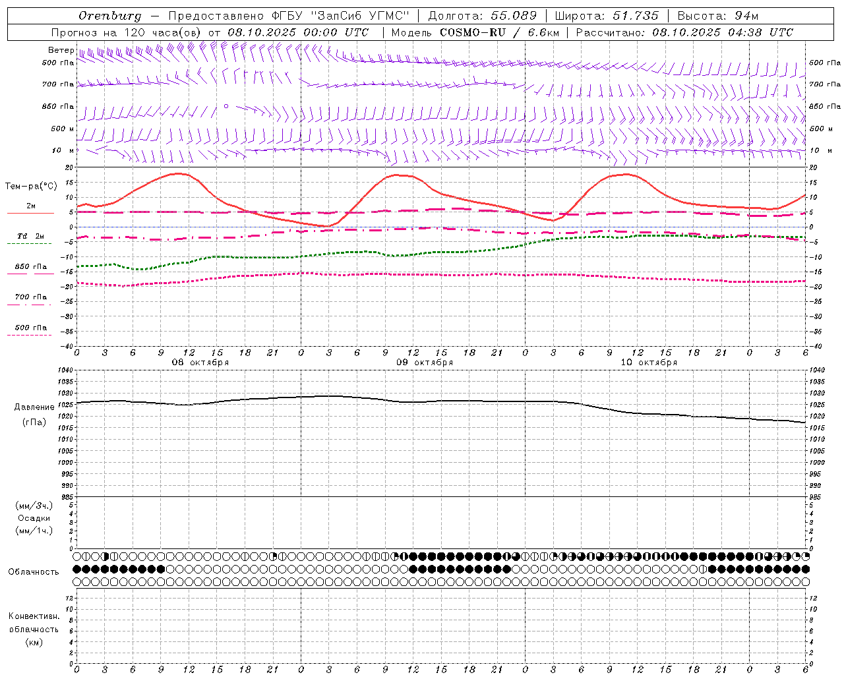844x675 pixels.
Task: Click the "Конвективн." convective cloud label
Action: (34, 616)
